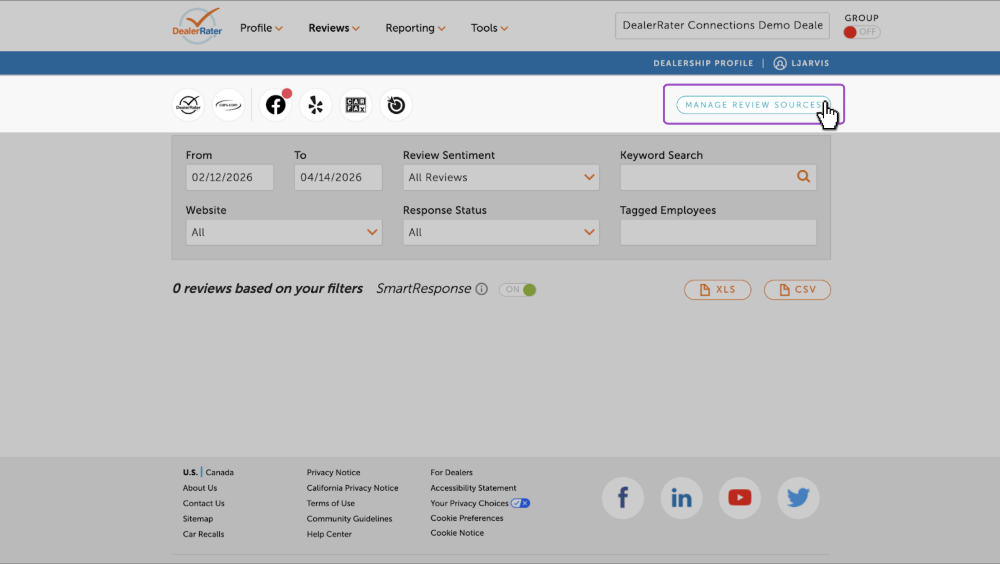Click the LJARVIS user account icon
Image resolution: width=1000 pixels, height=564 pixels.
(780, 63)
